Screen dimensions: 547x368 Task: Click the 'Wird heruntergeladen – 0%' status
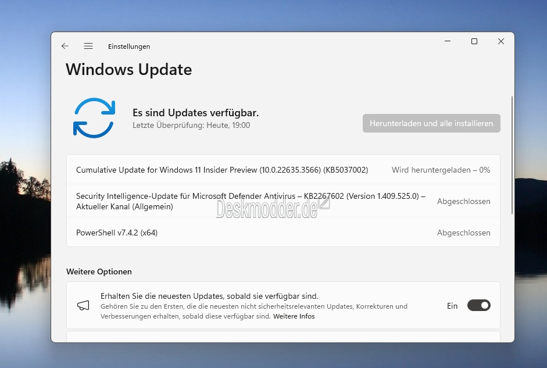(x=441, y=170)
